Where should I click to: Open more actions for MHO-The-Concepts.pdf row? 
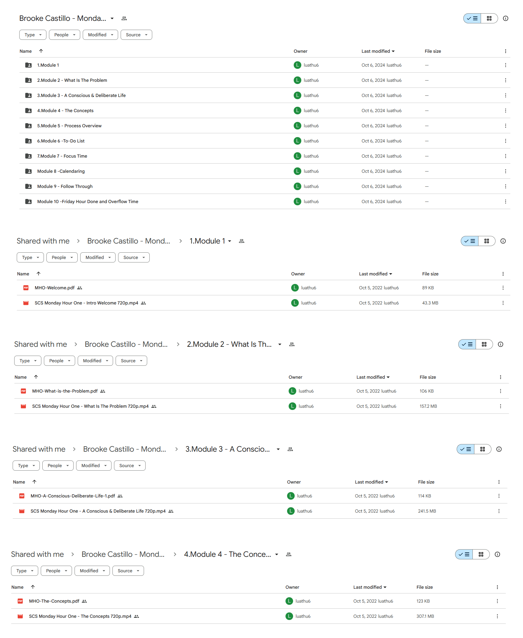click(x=497, y=601)
